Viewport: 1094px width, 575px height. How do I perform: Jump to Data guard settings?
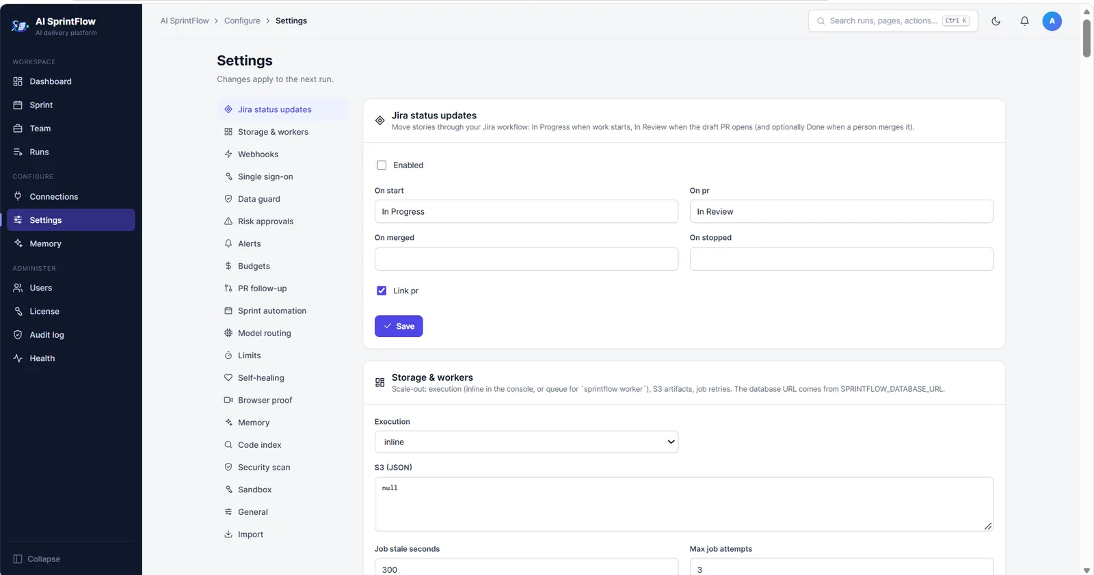coord(283,199)
